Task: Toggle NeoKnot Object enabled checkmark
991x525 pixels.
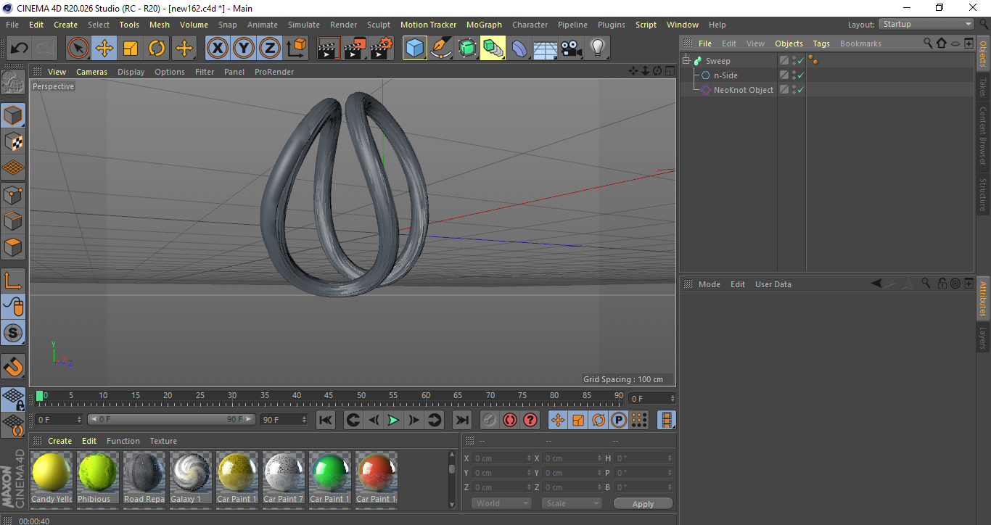Action: [x=801, y=90]
